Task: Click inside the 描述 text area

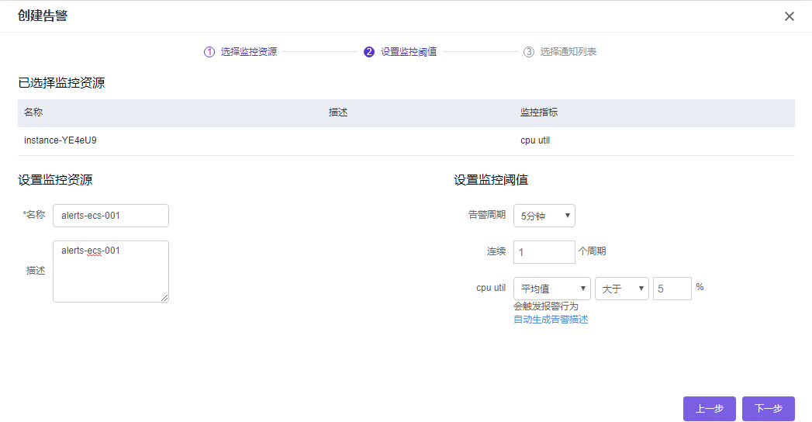Action: 111,271
